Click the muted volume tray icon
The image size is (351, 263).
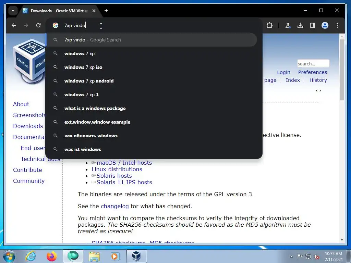(x=316, y=256)
